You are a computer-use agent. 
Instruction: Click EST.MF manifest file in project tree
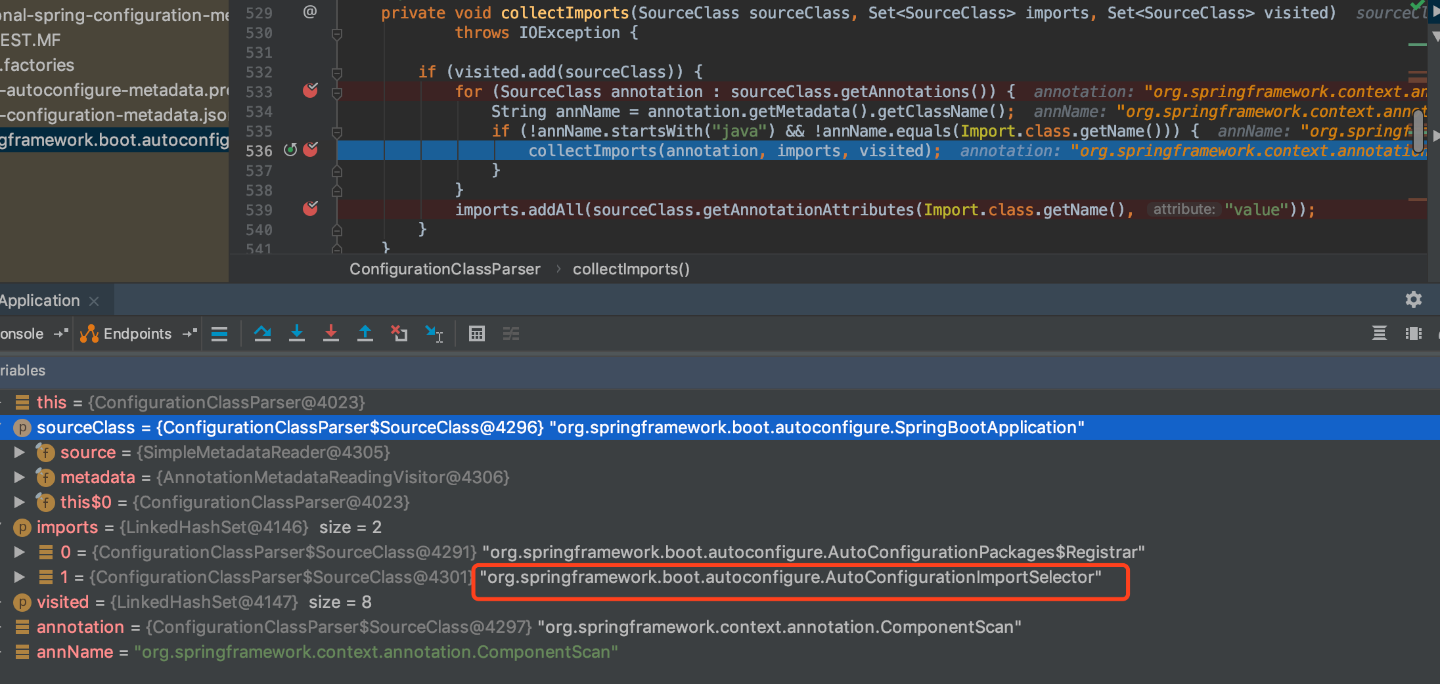tap(30, 40)
